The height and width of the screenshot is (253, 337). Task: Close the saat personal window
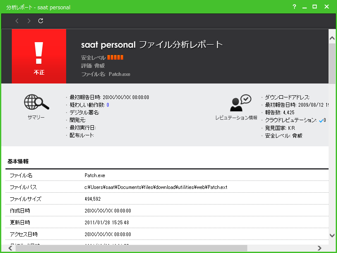point(327,7)
